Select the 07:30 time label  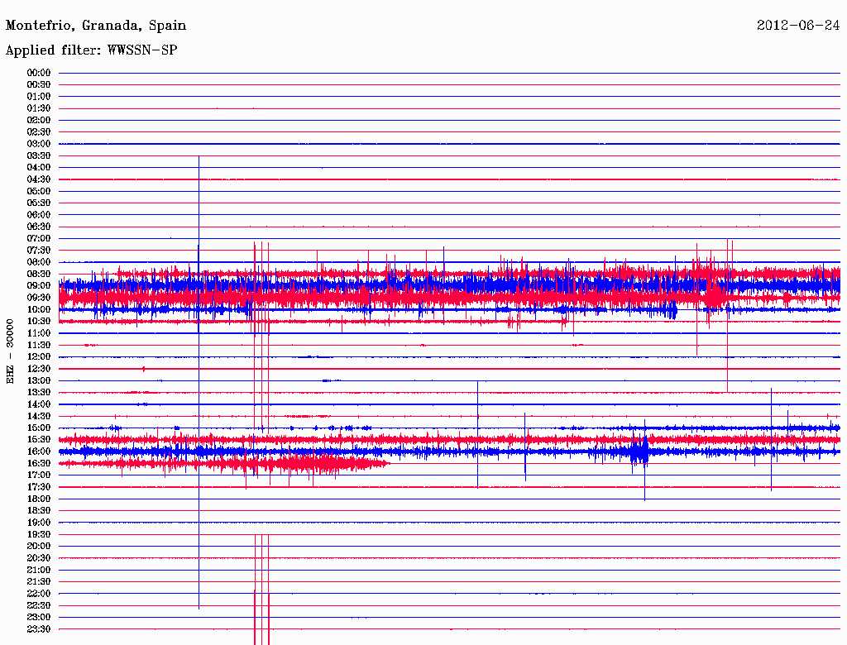[x=38, y=250]
